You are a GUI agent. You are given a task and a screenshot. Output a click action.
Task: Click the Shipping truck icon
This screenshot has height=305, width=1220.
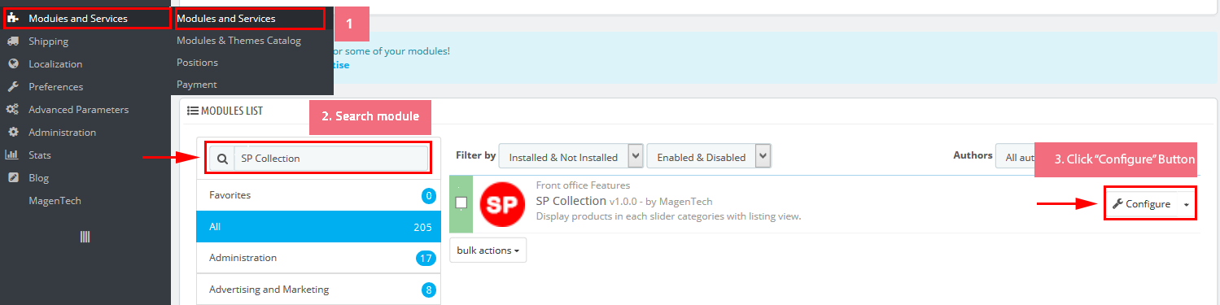coord(12,41)
